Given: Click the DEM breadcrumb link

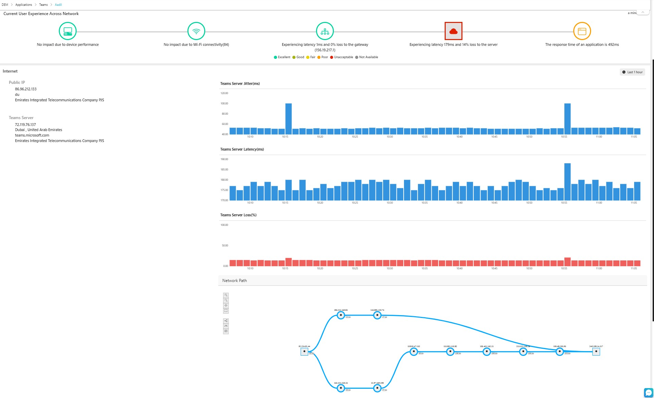Looking at the screenshot, I should coord(5,5).
